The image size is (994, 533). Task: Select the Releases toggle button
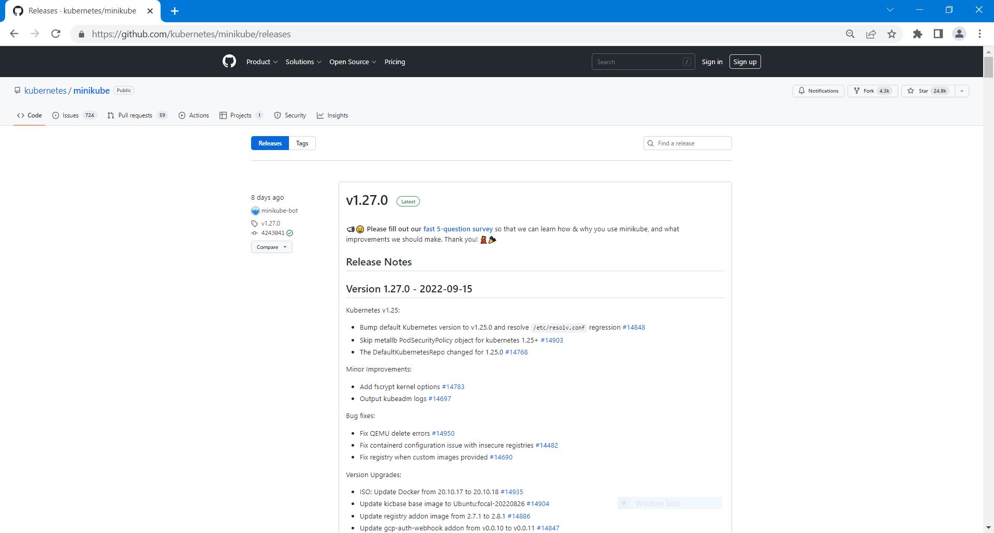coord(270,143)
